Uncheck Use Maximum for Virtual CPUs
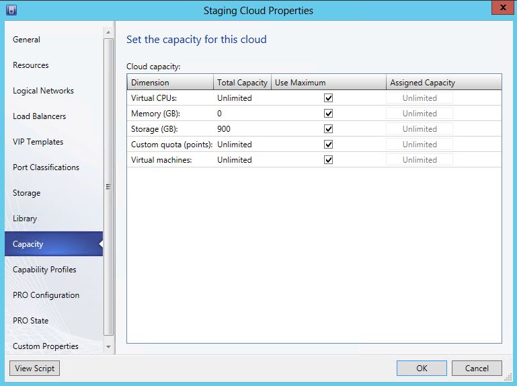517x386 pixels. click(329, 98)
